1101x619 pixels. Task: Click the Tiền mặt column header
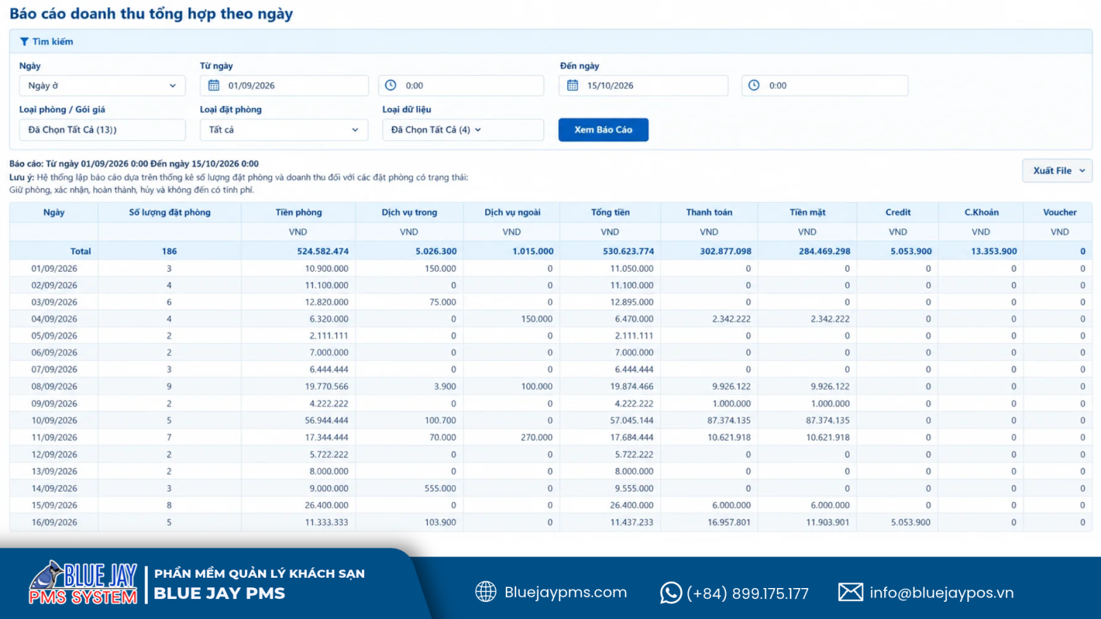pyautogui.click(x=808, y=213)
